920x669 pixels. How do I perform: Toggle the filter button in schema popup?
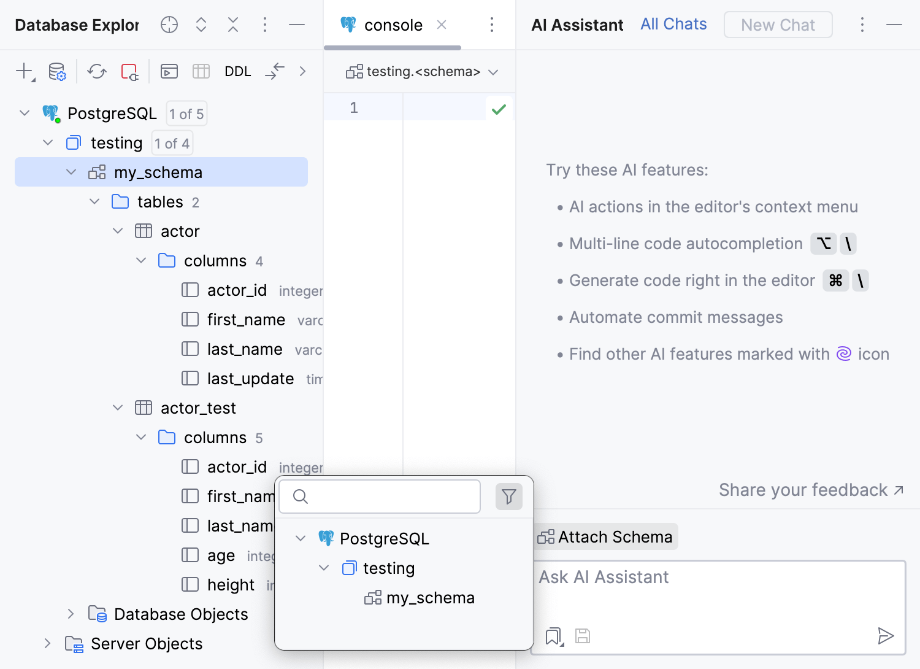[509, 497]
